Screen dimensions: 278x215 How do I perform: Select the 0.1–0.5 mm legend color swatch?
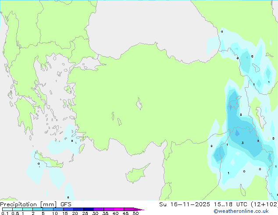pyautogui.click(x=7, y=209)
